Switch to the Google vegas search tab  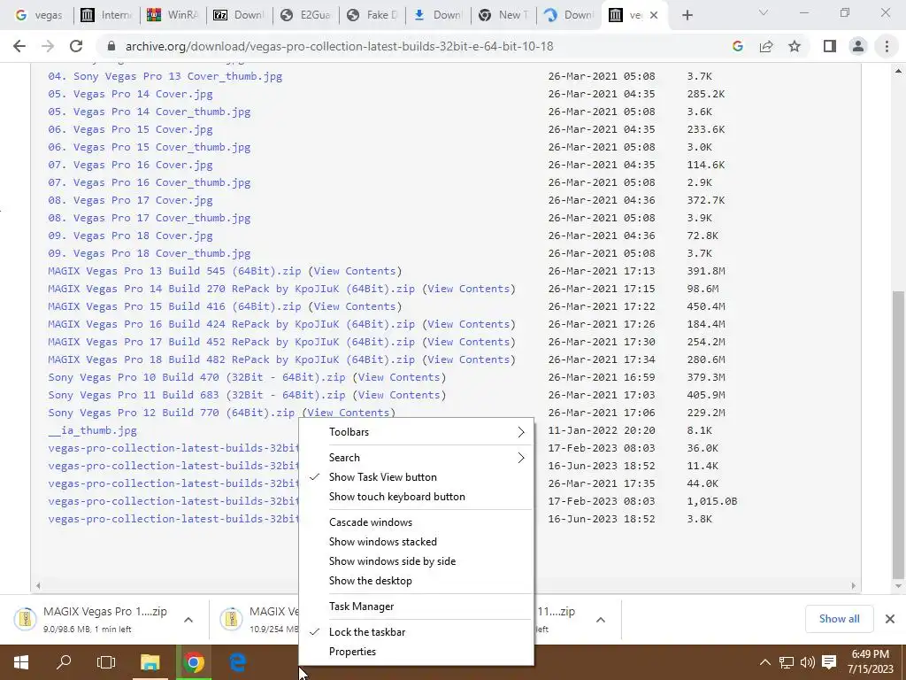tap(38, 15)
